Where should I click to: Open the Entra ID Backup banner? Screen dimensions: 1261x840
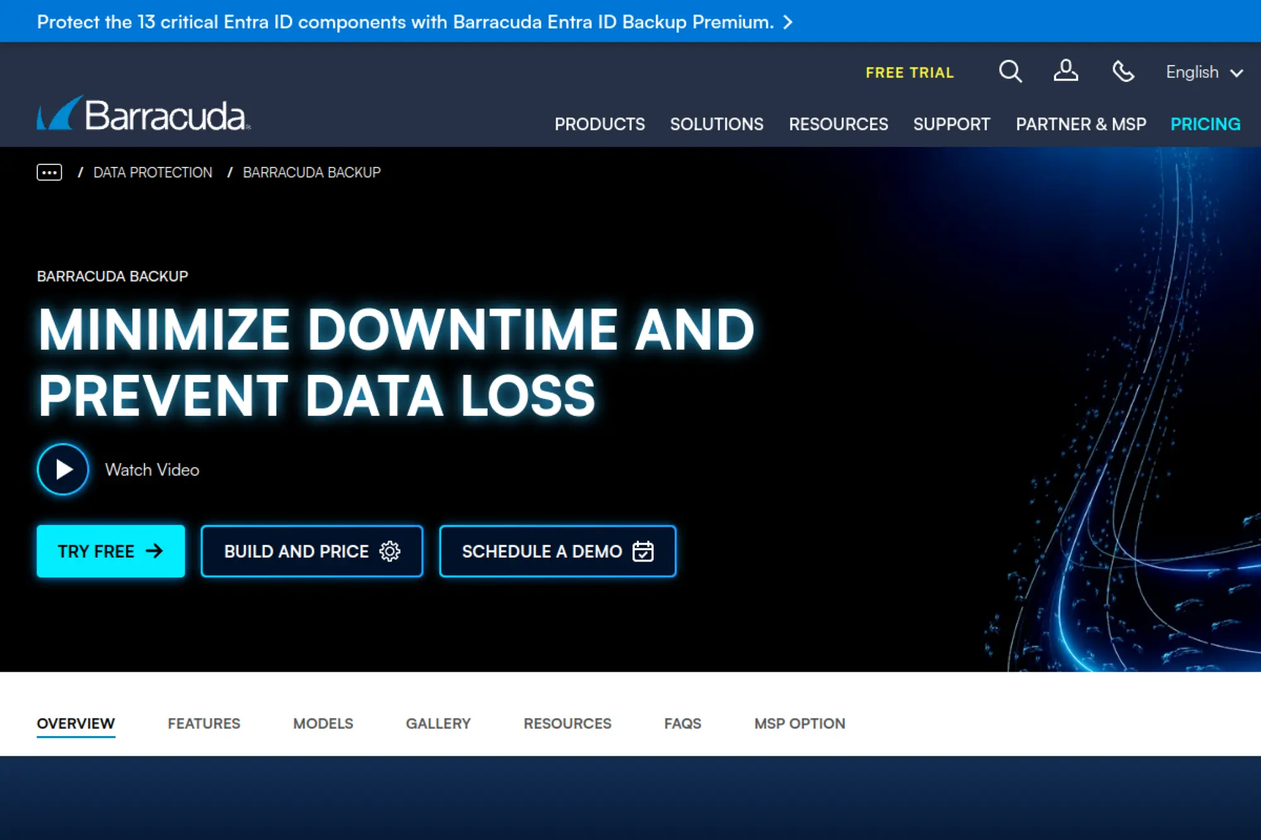click(405, 22)
